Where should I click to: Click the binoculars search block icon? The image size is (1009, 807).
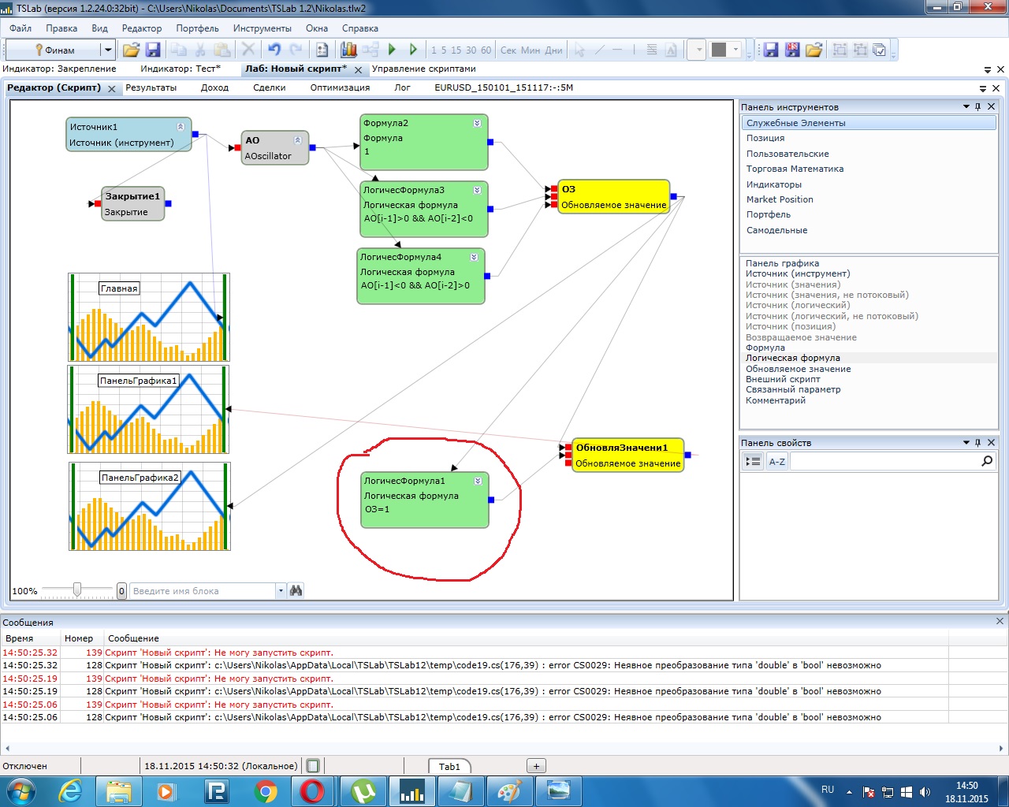(x=296, y=590)
